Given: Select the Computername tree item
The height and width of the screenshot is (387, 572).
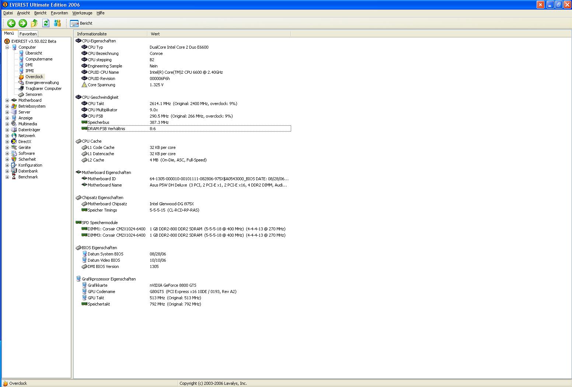Looking at the screenshot, I should (39, 59).
